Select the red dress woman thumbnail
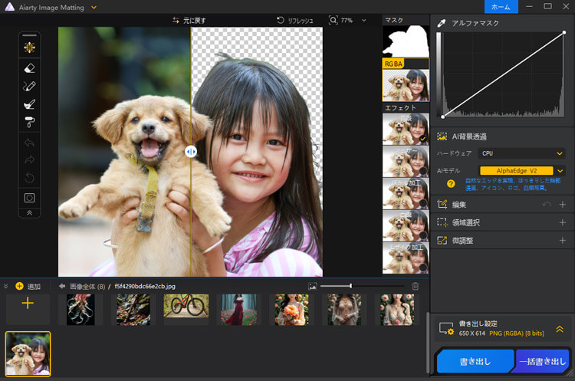The image size is (575, 381). (x=238, y=310)
